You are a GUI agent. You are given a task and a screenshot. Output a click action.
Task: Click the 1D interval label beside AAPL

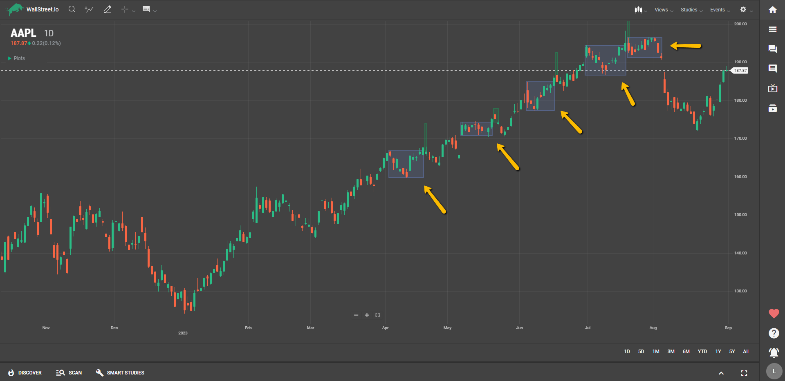pyautogui.click(x=49, y=33)
